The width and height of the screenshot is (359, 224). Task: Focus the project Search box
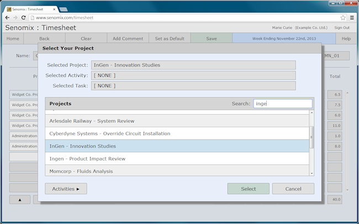click(283, 103)
